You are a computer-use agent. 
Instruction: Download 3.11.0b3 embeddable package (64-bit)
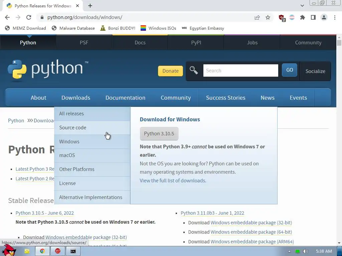click(251, 232)
